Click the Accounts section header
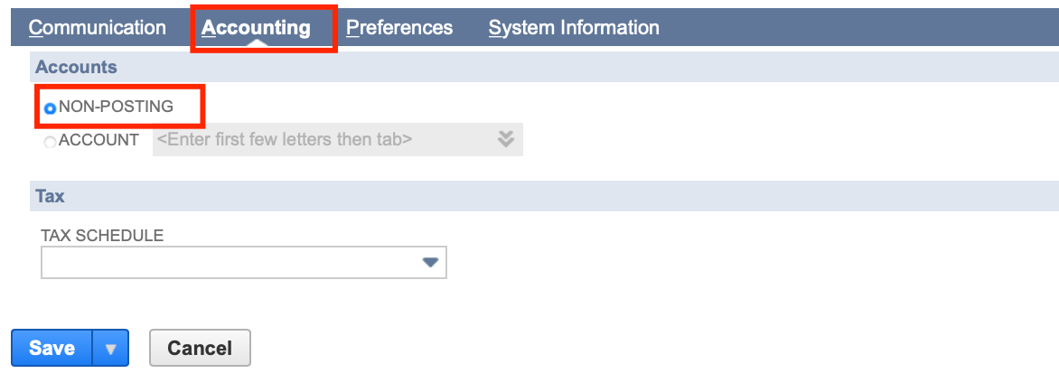Viewport: 1059px width, 392px height. click(76, 67)
